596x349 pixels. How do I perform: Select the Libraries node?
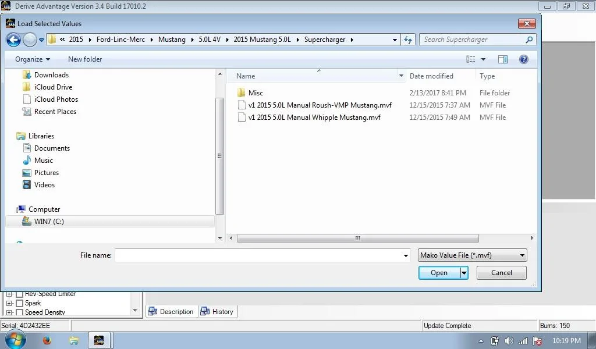tap(41, 136)
